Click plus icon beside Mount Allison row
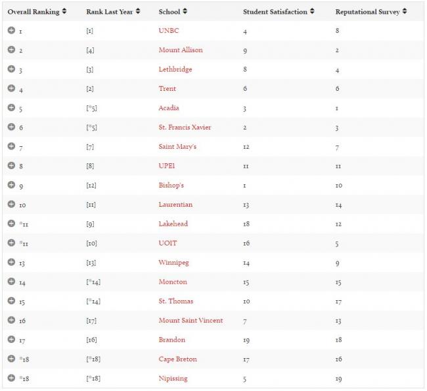The image size is (427, 391). (11, 50)
